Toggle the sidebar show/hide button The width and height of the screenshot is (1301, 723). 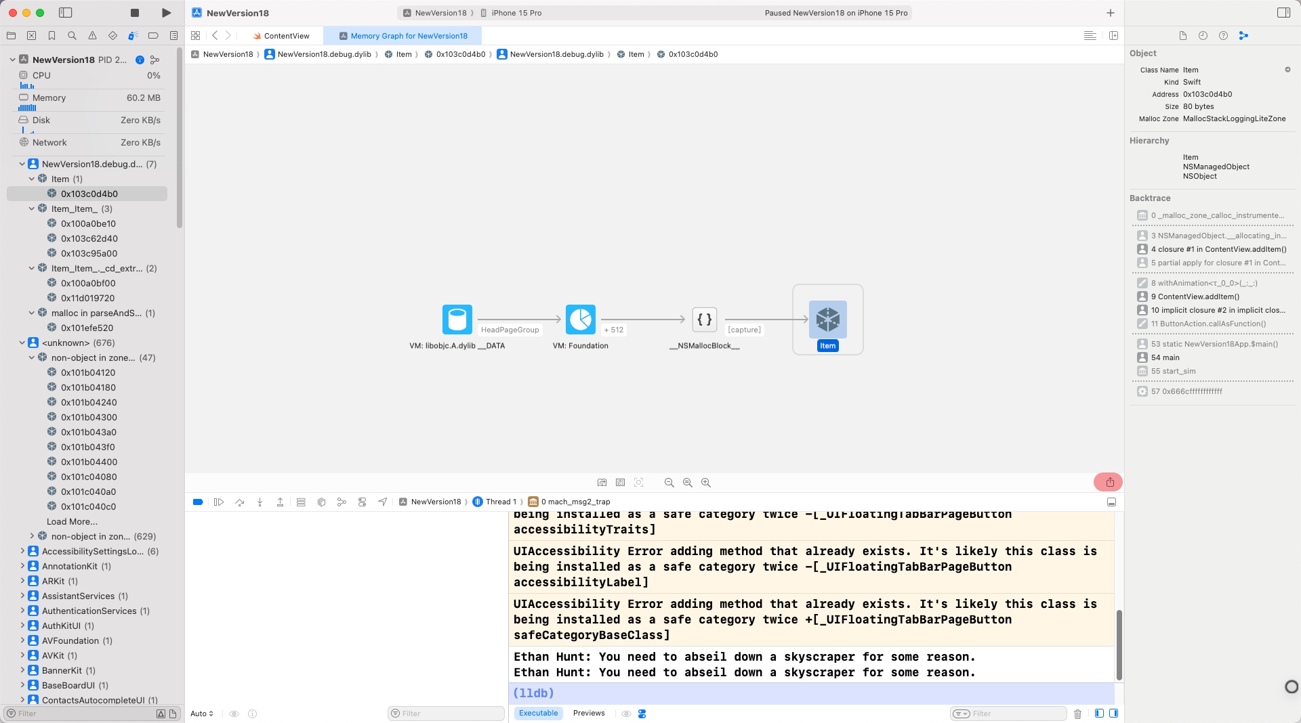click(66, 13)
